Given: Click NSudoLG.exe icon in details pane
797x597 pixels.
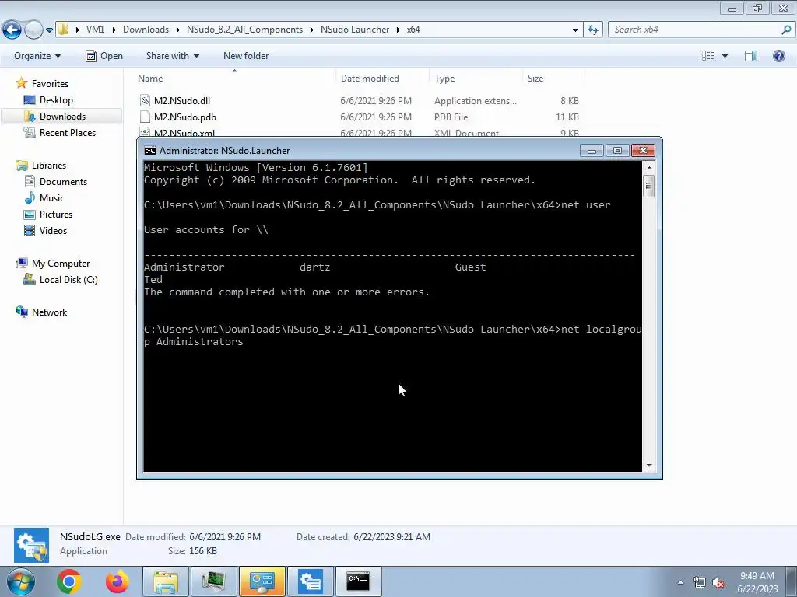Looking at the screenshot, I should click(31, 545).
